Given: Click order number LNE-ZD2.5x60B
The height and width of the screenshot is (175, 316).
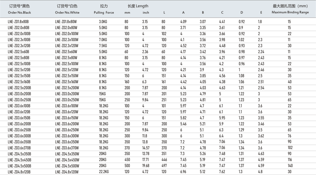Looking at the screenshot, I should (x=18, y=52).
